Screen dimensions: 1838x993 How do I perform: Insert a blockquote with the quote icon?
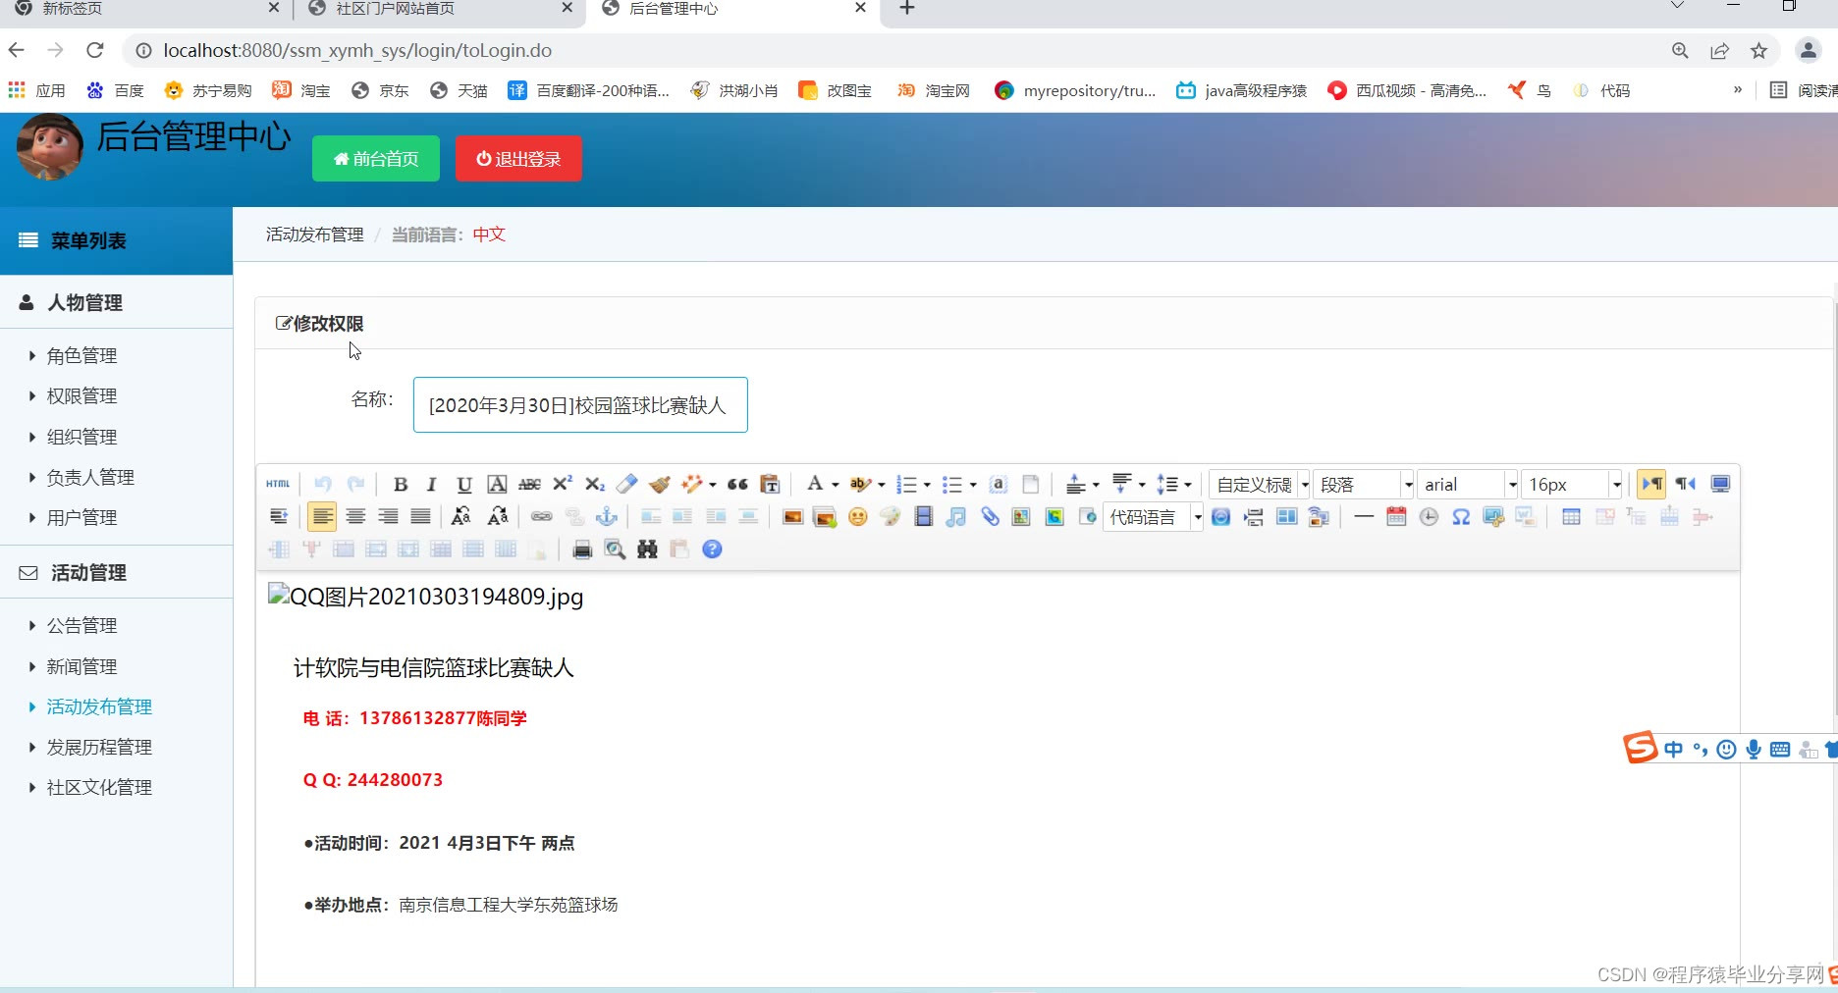click(737, 484)
